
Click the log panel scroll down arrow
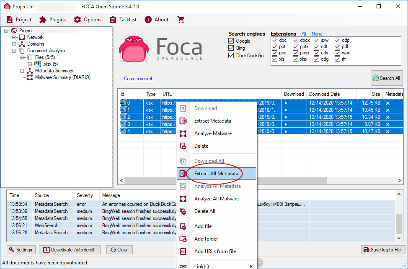tap(399, 238)
